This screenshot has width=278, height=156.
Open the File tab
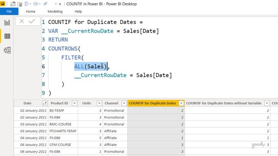coord(9,12)
